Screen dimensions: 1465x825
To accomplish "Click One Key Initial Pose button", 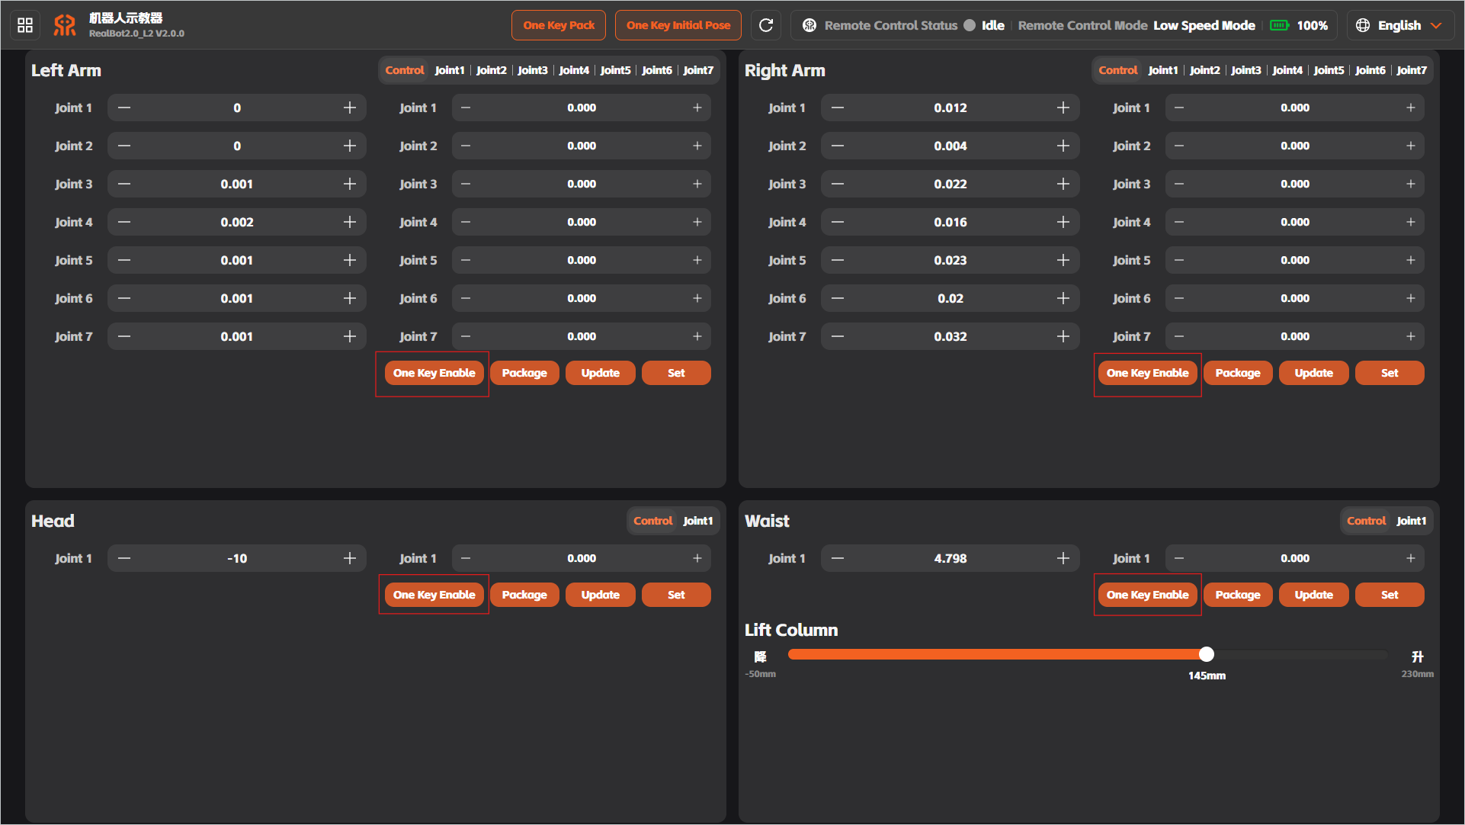I will pyautogui.click(x=678, y=25).
